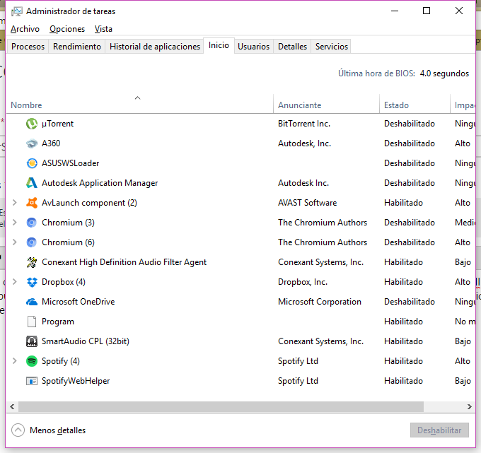This screenshot has height=453, width=481.
Task: Click the Spotify green icon
Action: point(32,361)
